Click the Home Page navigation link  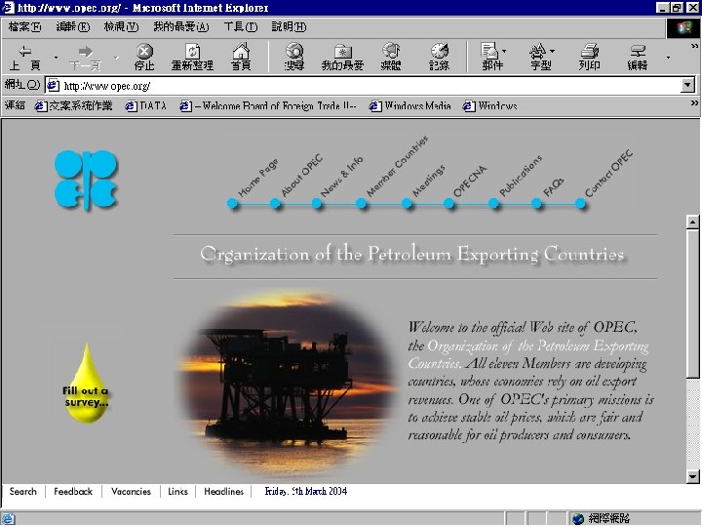pos(257,179)
